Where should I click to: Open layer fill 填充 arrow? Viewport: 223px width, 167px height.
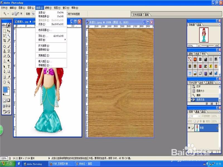(x=219, y=121)
